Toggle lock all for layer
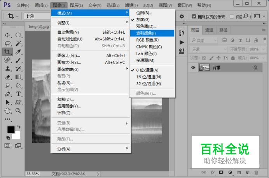 tap(233, 58)
